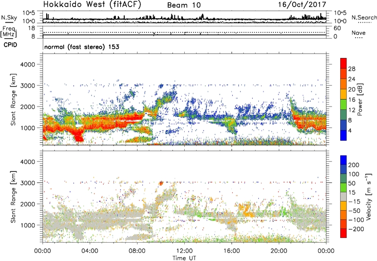Click orange velocity spot near 3000 km at 10:00

click(161, 183)
